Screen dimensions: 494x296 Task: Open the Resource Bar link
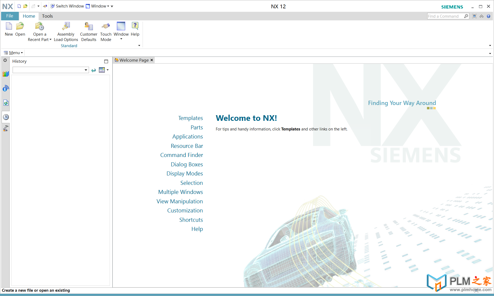(187, 146)
